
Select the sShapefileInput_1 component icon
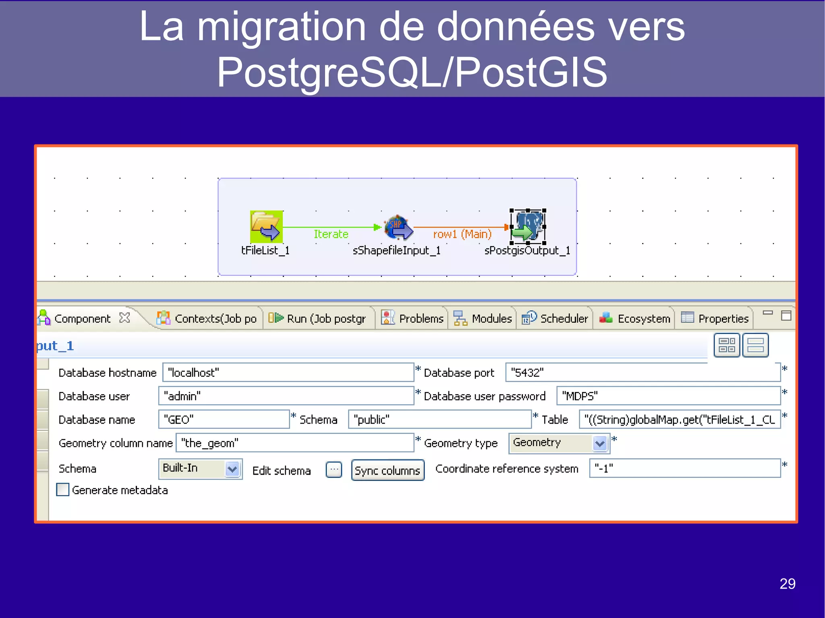[398, 227]
